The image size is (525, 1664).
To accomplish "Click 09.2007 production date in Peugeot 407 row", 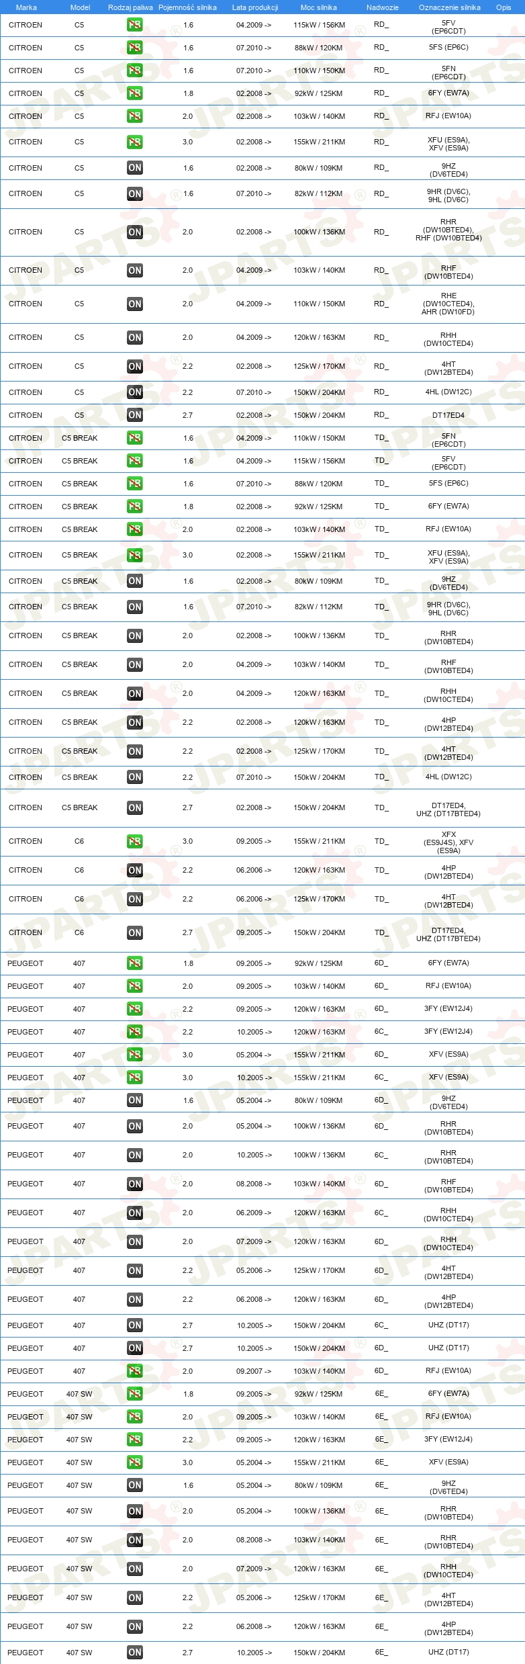I will 254,1372.
